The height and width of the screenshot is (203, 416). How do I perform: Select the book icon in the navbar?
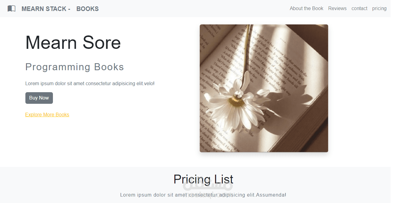[11, 8]
